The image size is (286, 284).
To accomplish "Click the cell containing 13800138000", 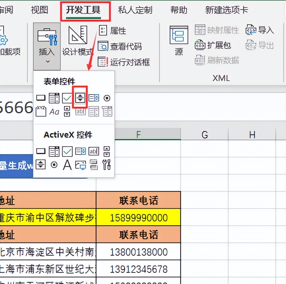I will (138, 252).
